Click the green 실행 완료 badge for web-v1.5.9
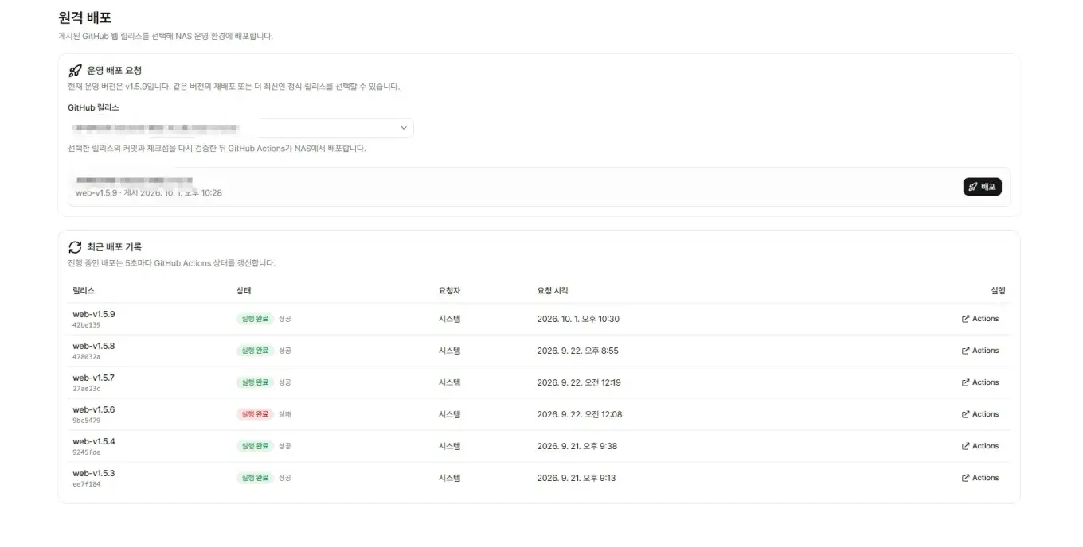This screenshot has height=547, width=1083. [x=255, y=319]
